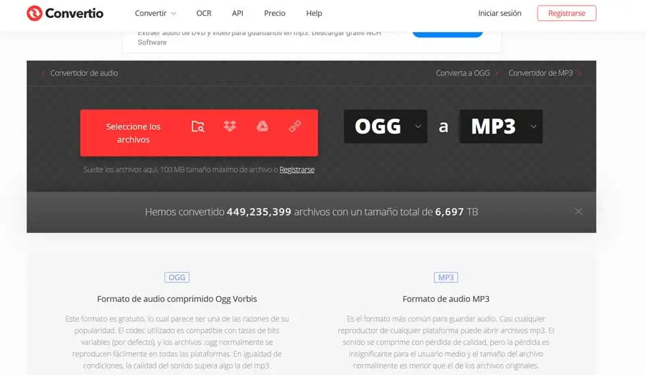Click heading Formato de audio MP3
646x375 pixels.
click(446, 299)
